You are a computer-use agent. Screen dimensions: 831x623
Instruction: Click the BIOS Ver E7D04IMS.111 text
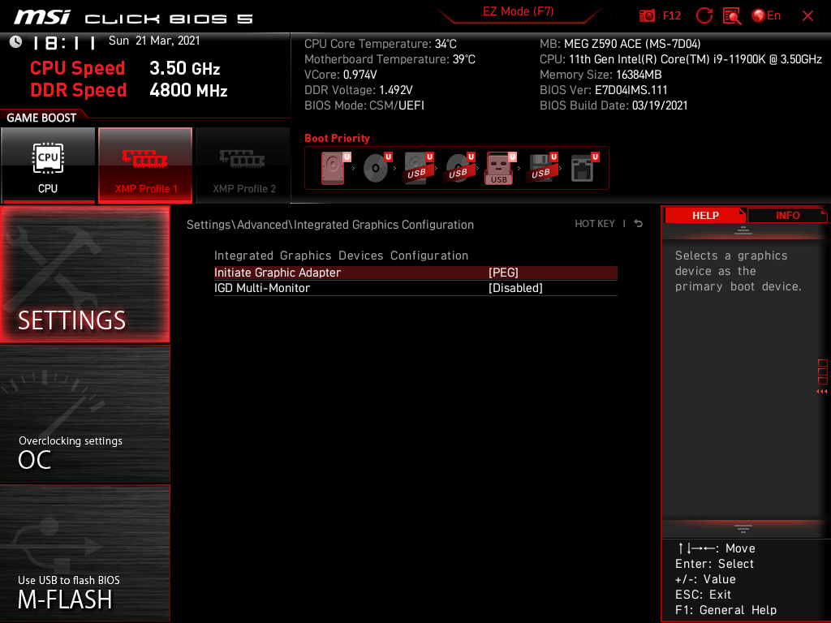click(603, 90)
